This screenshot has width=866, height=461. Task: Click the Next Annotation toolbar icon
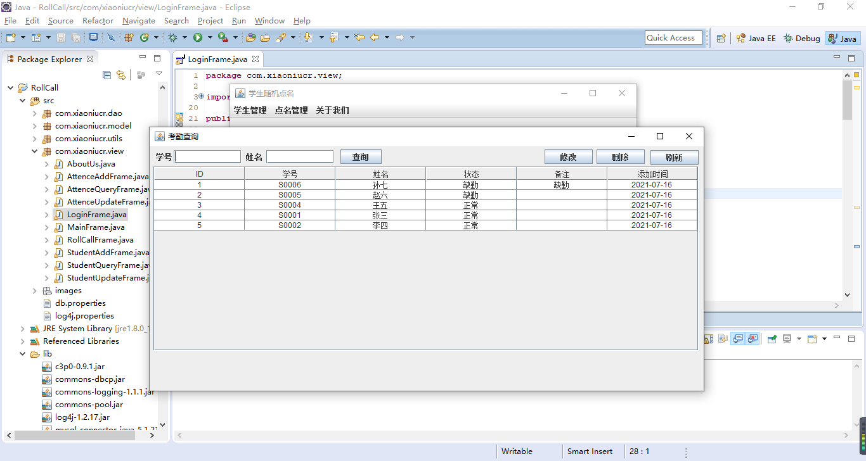[308, 38]
